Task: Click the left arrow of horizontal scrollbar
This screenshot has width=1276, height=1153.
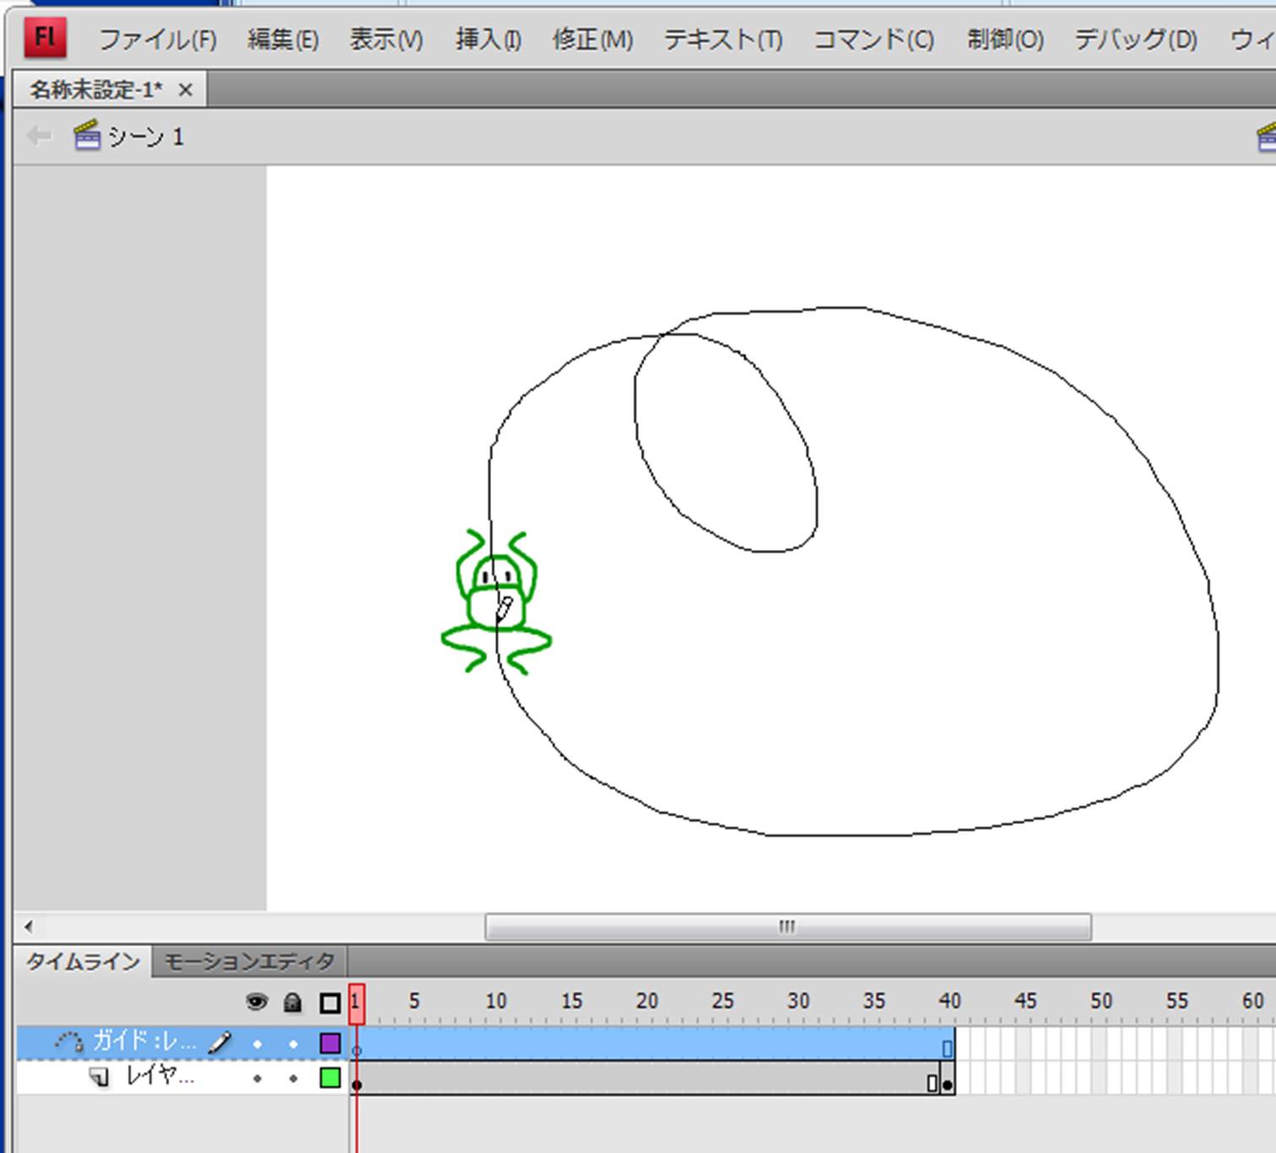Action: click(x=29, y=927)
